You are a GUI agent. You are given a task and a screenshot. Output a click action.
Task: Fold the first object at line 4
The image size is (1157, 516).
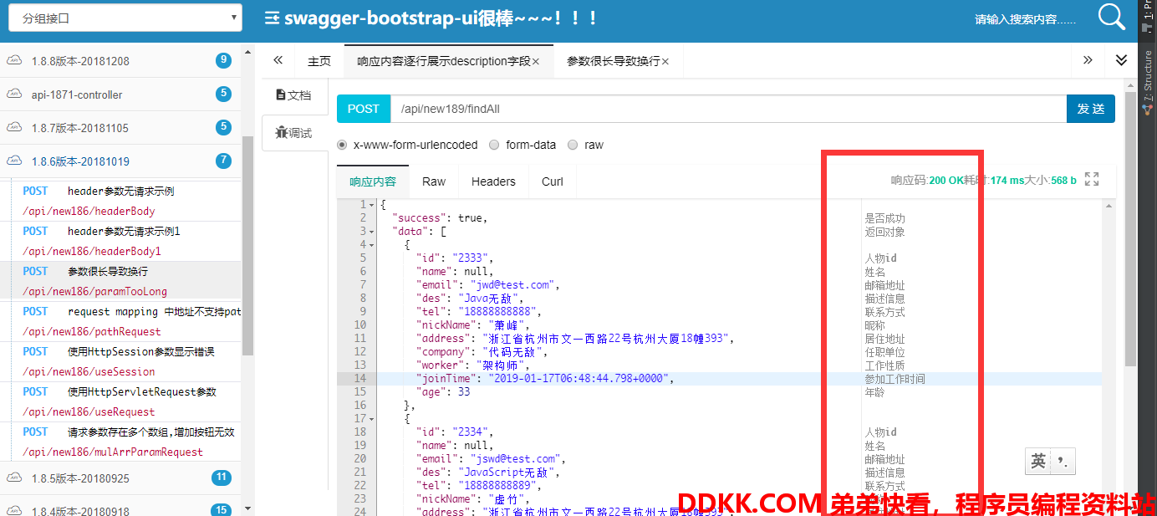372,245
